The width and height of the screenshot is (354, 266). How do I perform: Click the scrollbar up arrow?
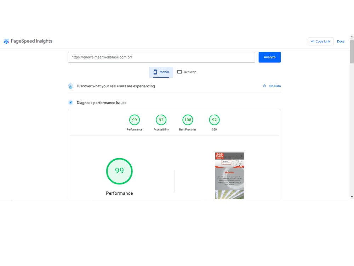[352, 37]
